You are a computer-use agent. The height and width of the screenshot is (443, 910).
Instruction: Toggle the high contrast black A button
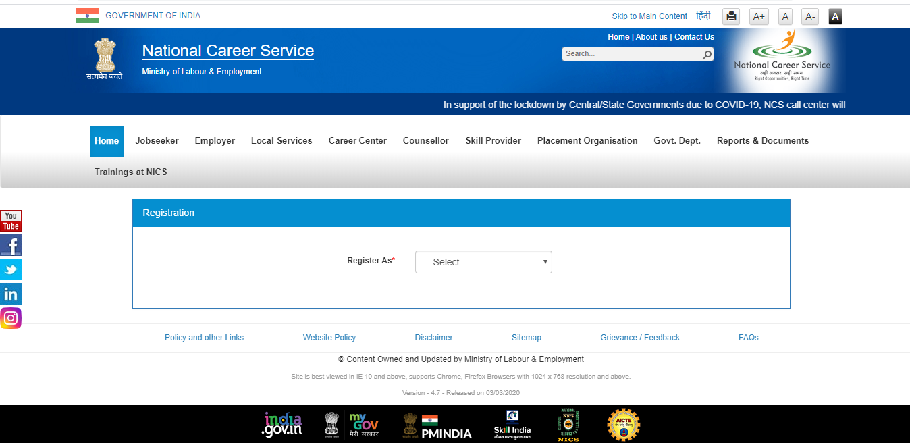click(x=835, y=16)
